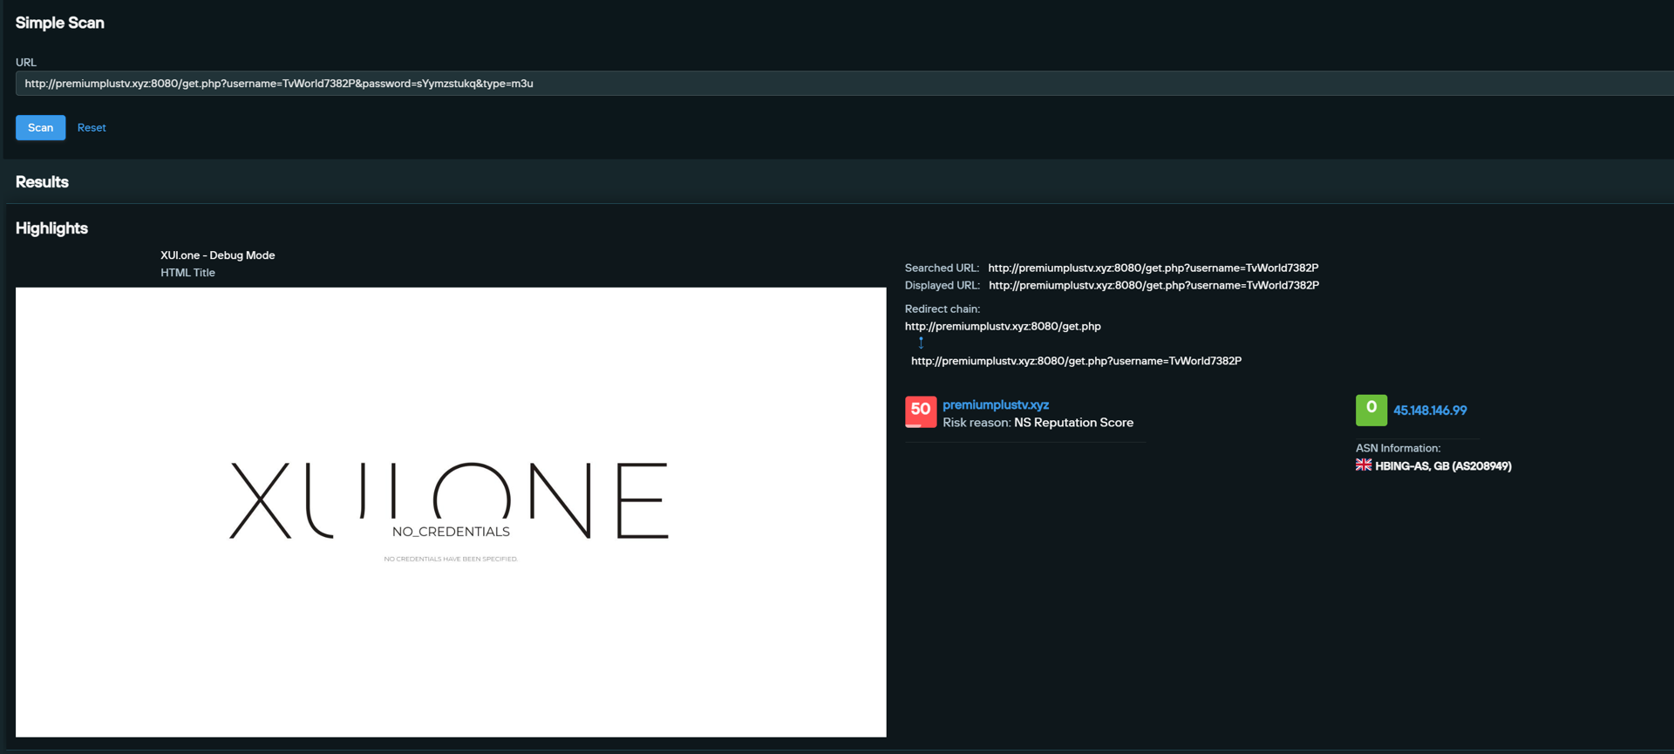Click the Reset link
Image resolution: width=1674 pixels, height=754 pixels.
92,127
